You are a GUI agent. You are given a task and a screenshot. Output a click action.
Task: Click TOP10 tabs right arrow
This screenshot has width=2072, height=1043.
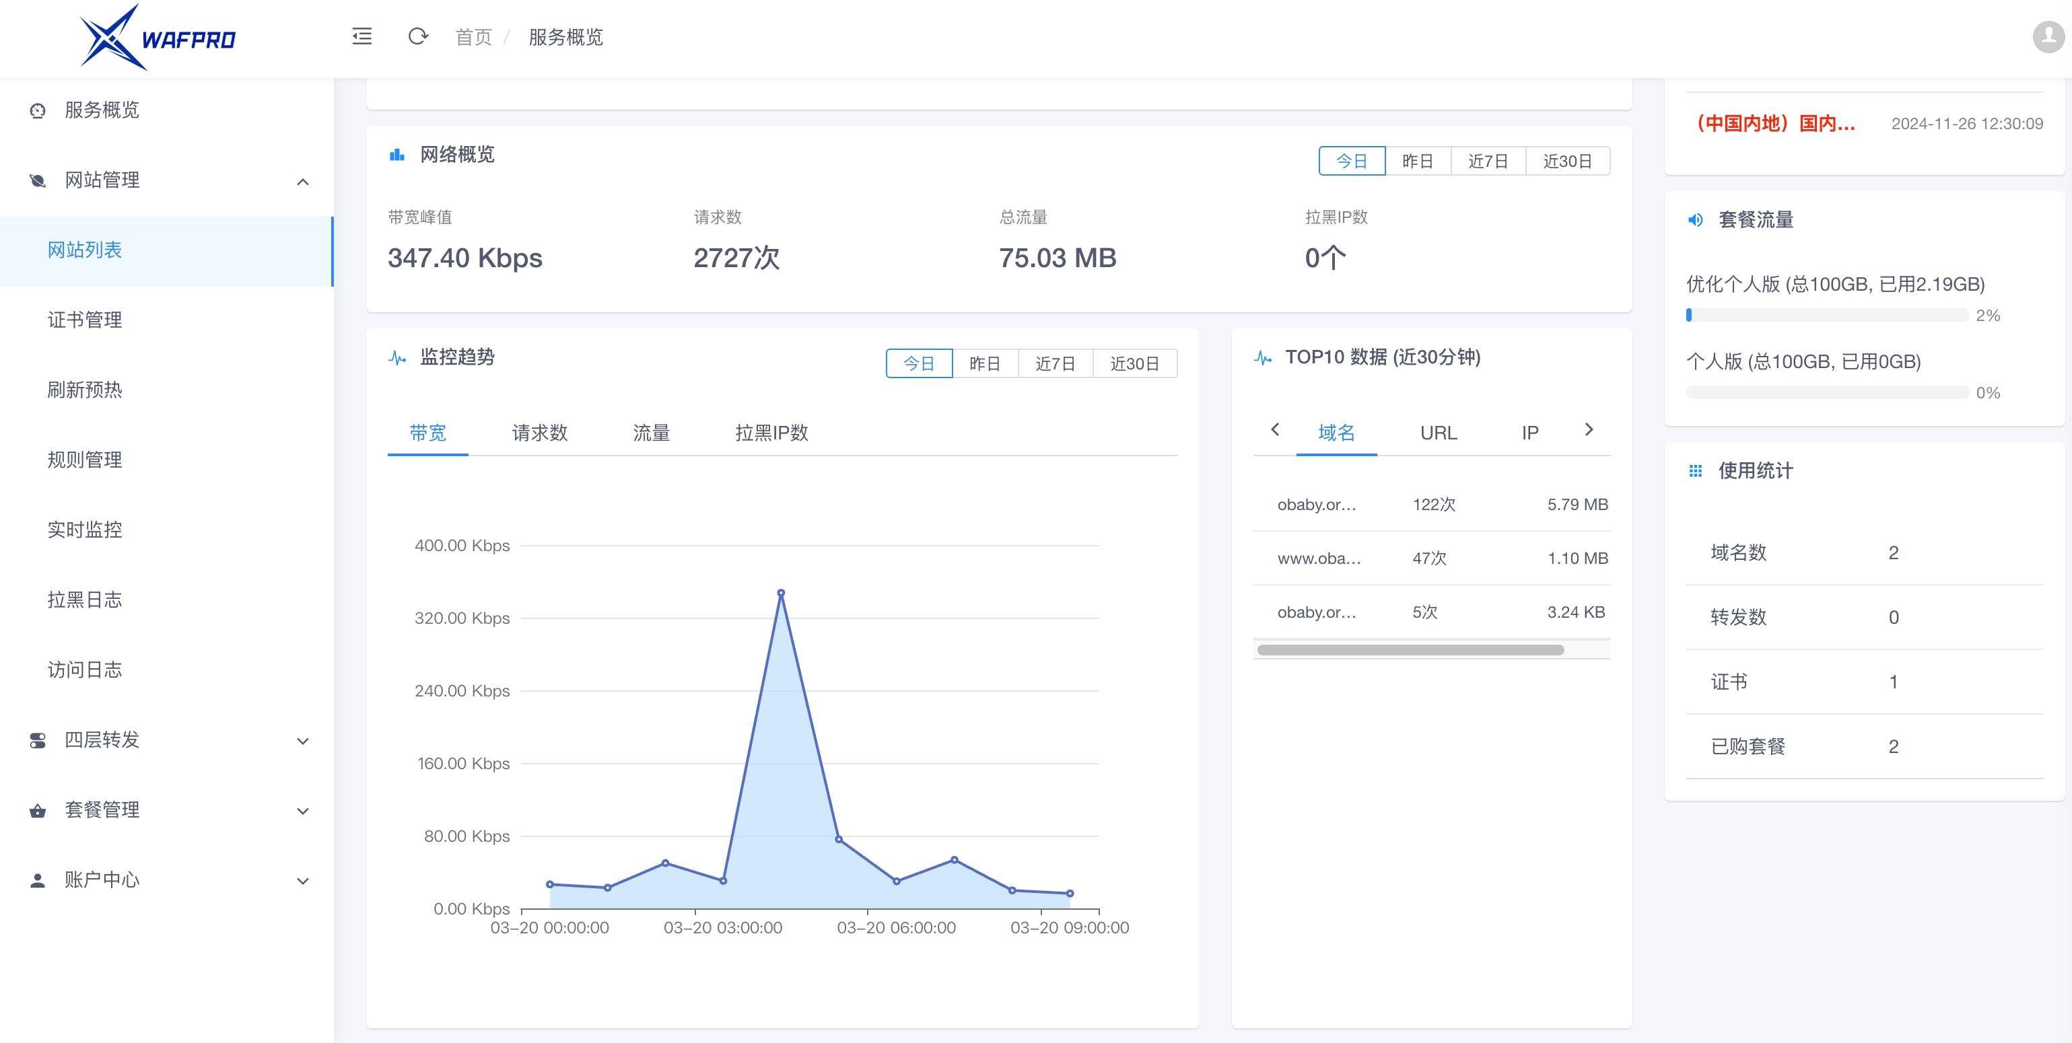click(x=1589, y=429)
